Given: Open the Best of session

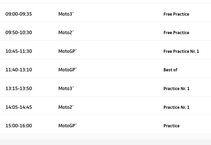Looking at the screenshot, I should pos(170,70).
